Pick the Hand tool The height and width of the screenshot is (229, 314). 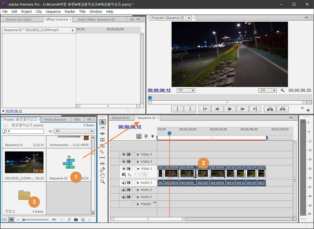102,175
